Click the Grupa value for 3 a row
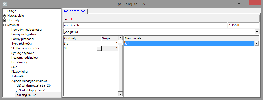The width and height of the screenshot is (263, 100). [110, 44]
